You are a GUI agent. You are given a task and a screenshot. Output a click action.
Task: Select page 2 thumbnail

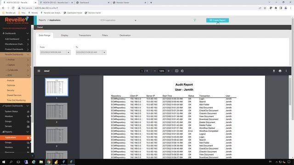pos(57,111)
